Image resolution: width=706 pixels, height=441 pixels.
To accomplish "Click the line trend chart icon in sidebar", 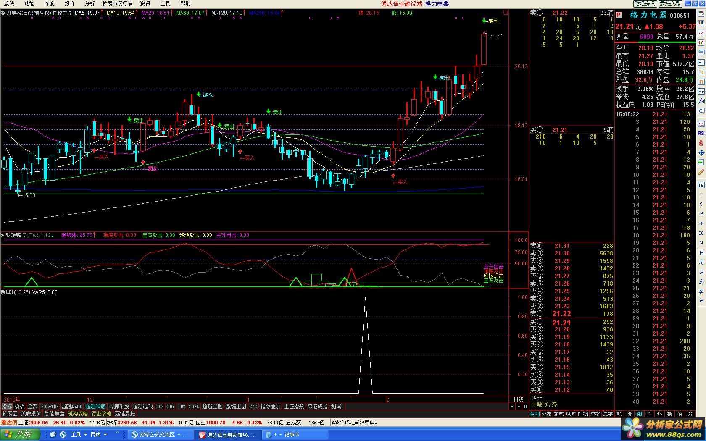I will click(701, 32).
